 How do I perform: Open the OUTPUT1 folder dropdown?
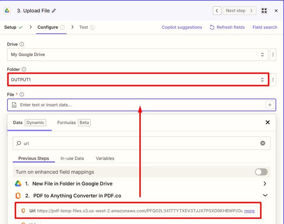coord(138,79)
